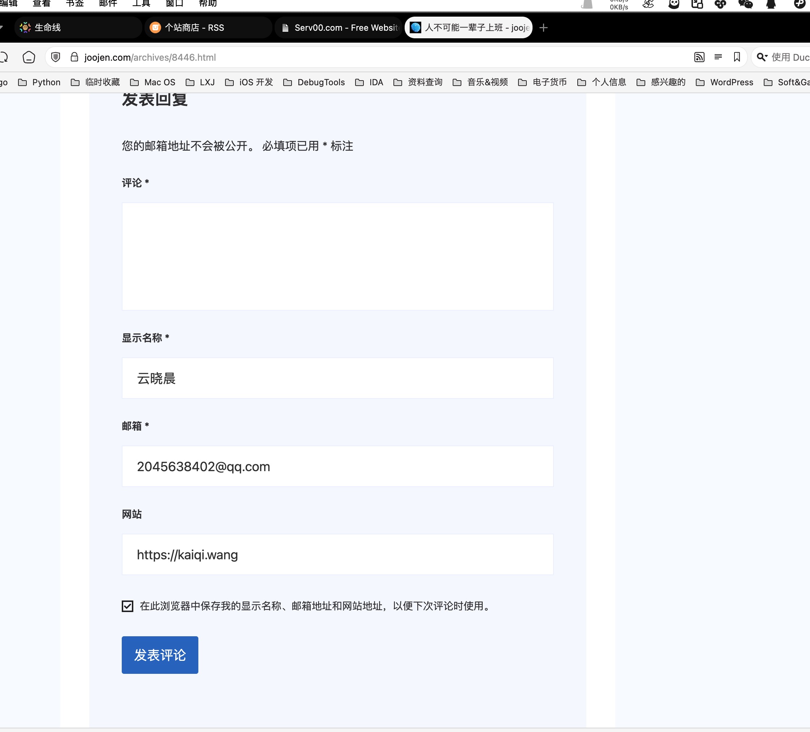This screenshot has width=810, height=732.
Task: Bookmark this page with the bookmark icon
Action: tap(737, 57)
